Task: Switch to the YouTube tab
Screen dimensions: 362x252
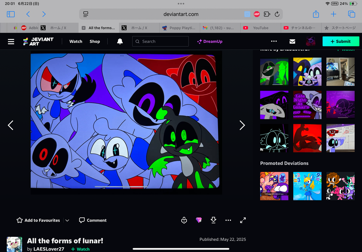Action: point(260,28)
